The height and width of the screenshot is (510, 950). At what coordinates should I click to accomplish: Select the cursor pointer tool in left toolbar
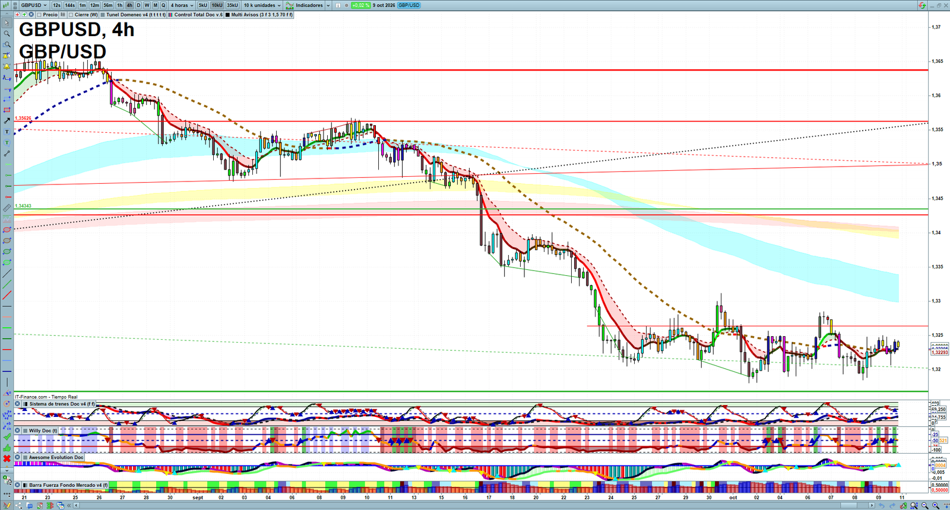coord(7,23)
